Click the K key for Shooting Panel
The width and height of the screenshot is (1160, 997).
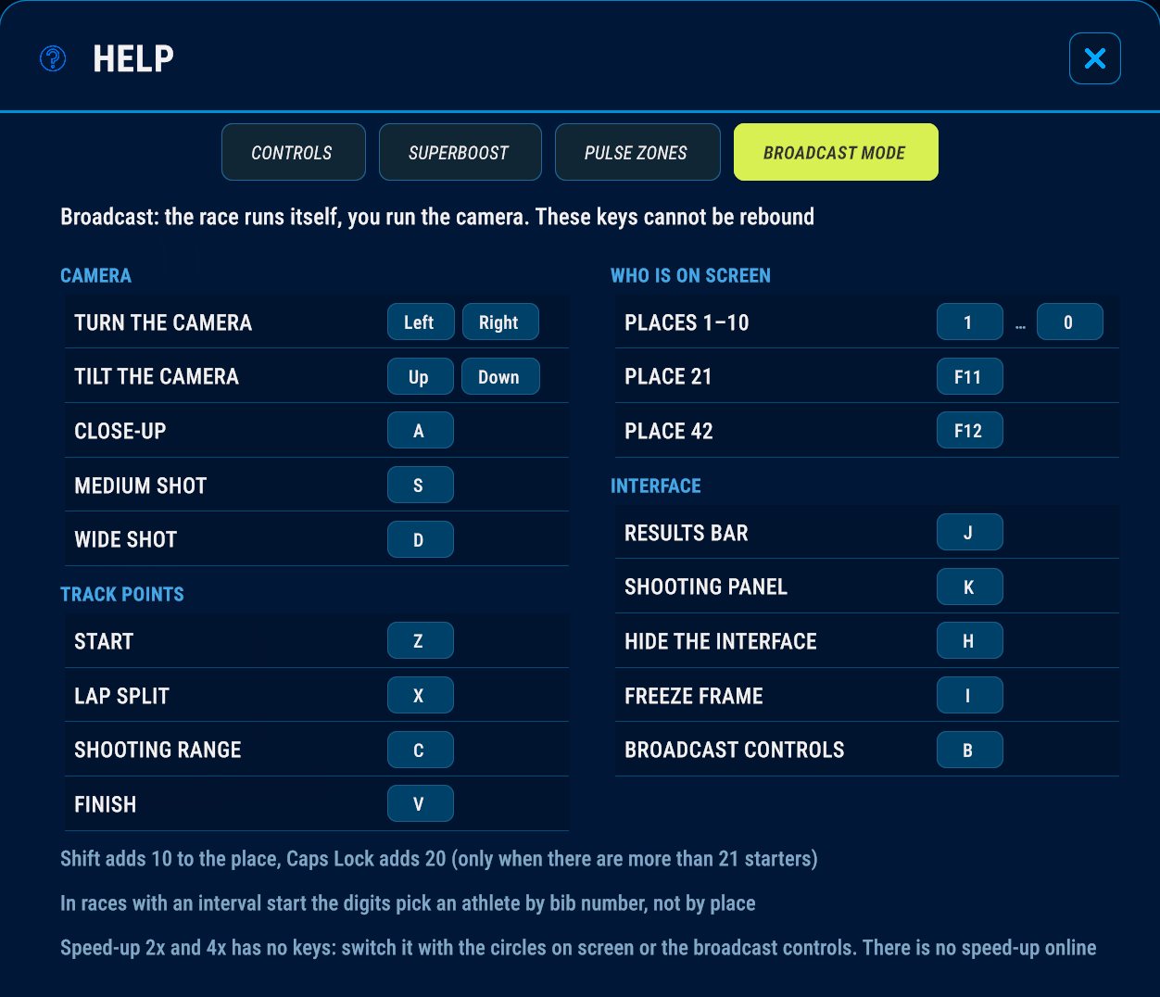point(969,587)
